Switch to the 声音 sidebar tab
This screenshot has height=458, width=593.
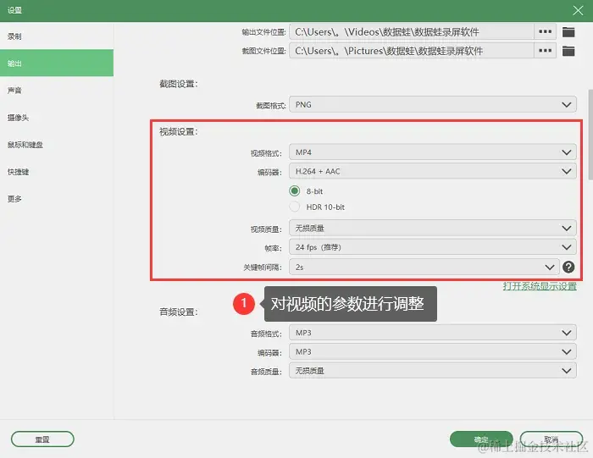[x=57, y=91]
